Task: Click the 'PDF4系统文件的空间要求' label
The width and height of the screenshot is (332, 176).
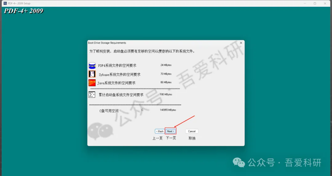Action: click(x=117, y=65)
